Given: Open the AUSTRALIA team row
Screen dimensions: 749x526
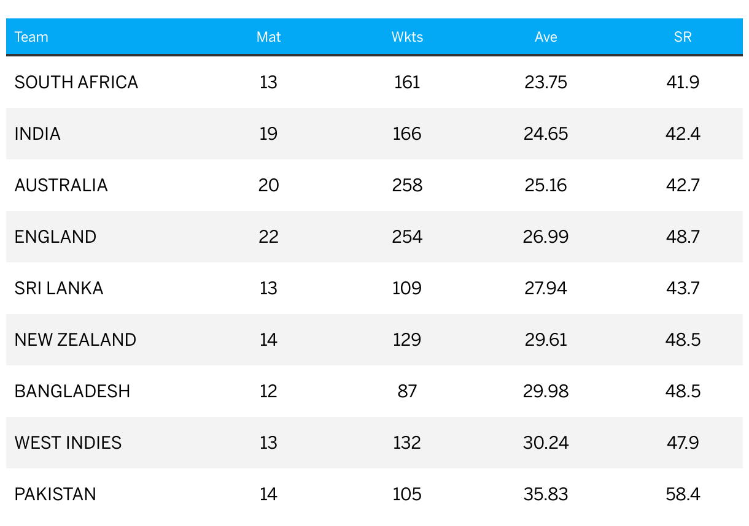Looking at the screenshot, I should (x=374, y=185).
